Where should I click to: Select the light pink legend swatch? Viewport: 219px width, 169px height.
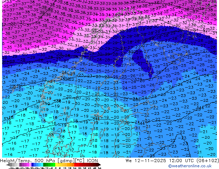coord(30,165)
